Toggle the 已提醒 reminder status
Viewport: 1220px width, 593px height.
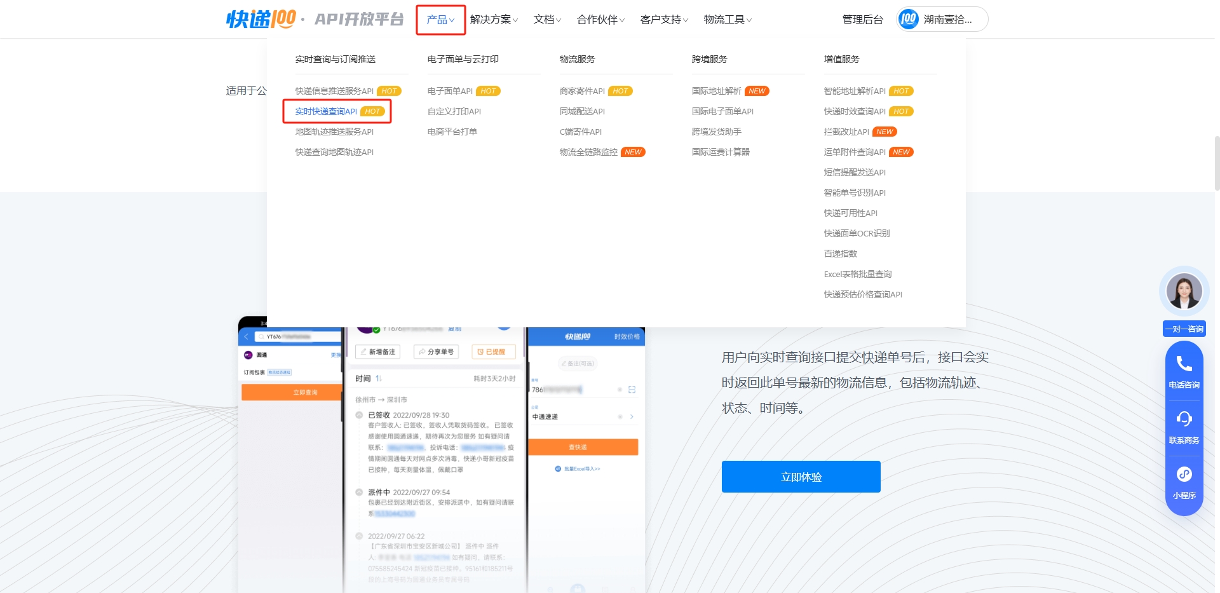pos(494,351)
